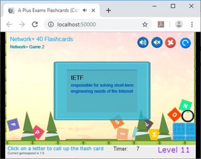Select the pink letter P block
Screen dimensions: 201x159
tap(38, 132)
